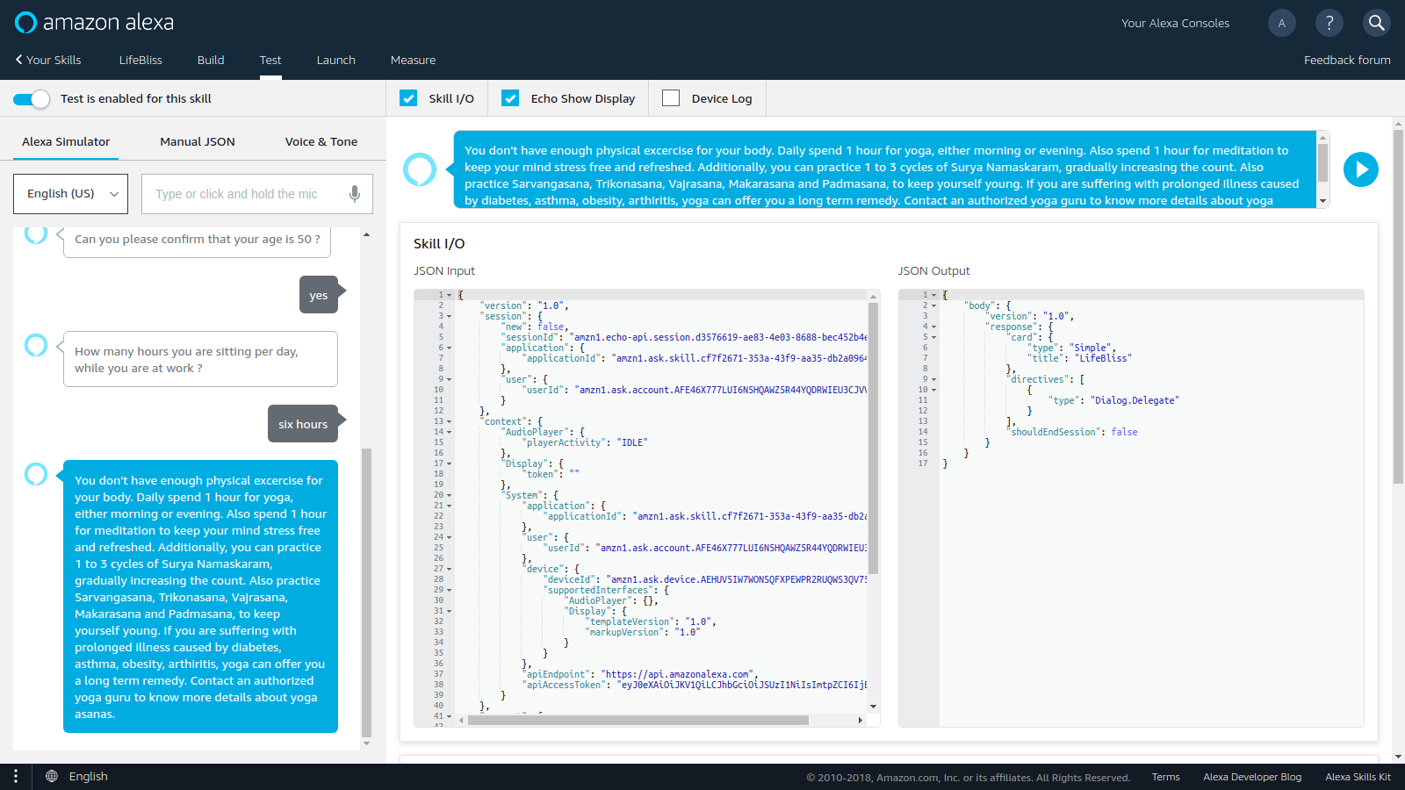
Task: Collapse line 14 "AudioPlayer" in JSON Input
Action: pos(450,432)
